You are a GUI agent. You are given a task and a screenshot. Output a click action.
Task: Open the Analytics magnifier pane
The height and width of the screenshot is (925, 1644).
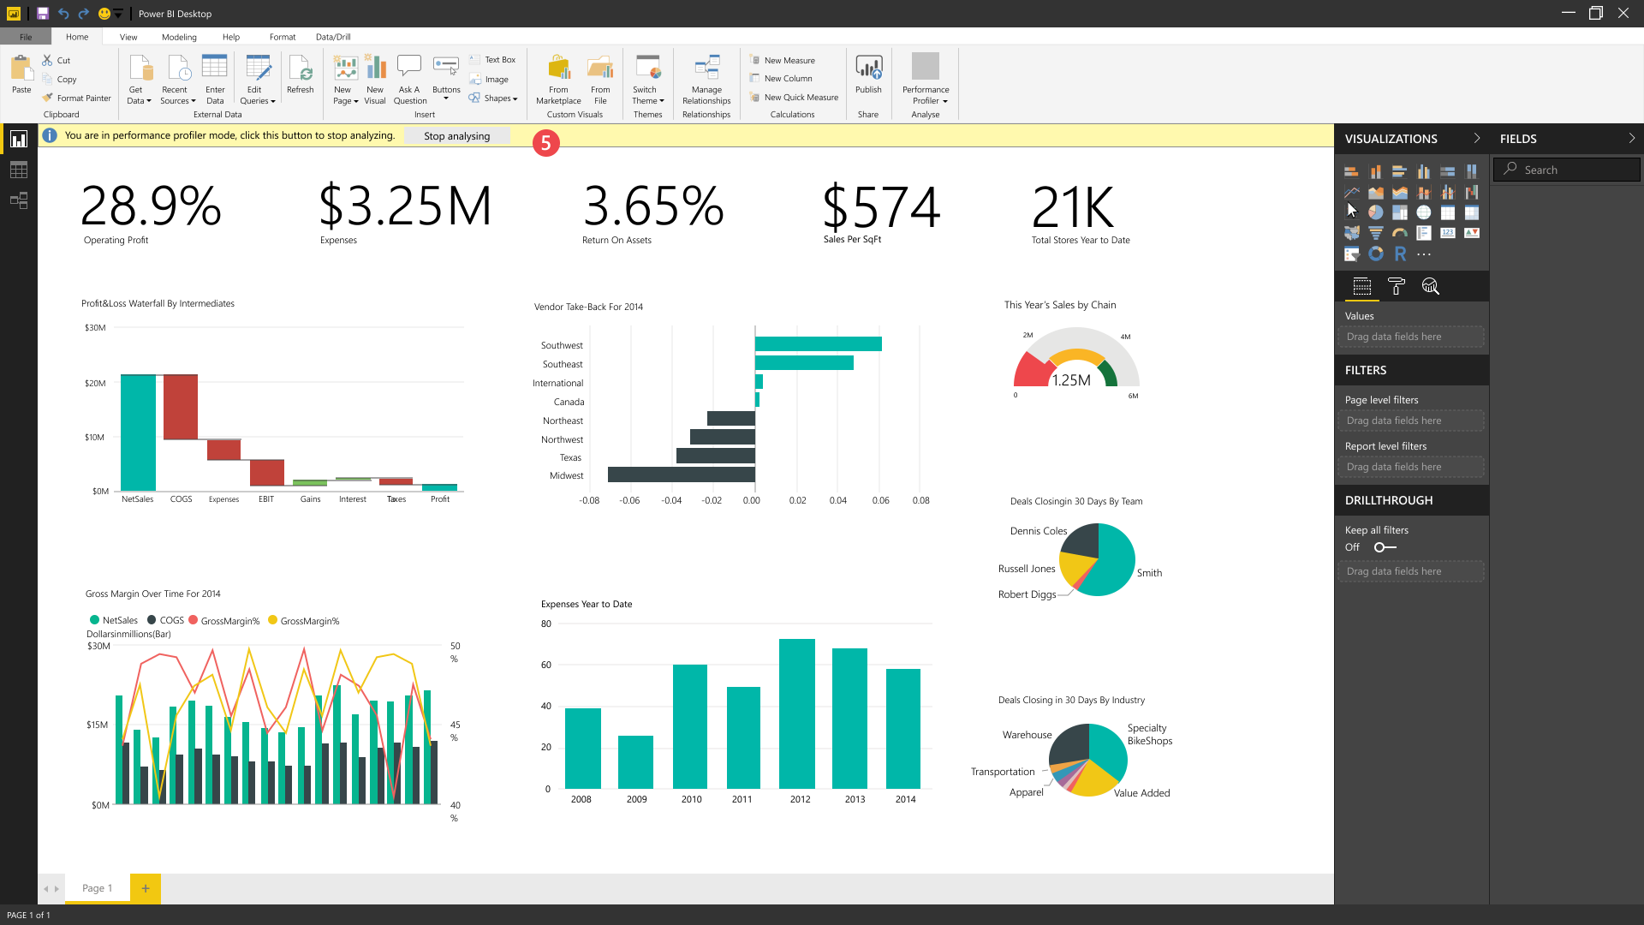(1430, 287)
